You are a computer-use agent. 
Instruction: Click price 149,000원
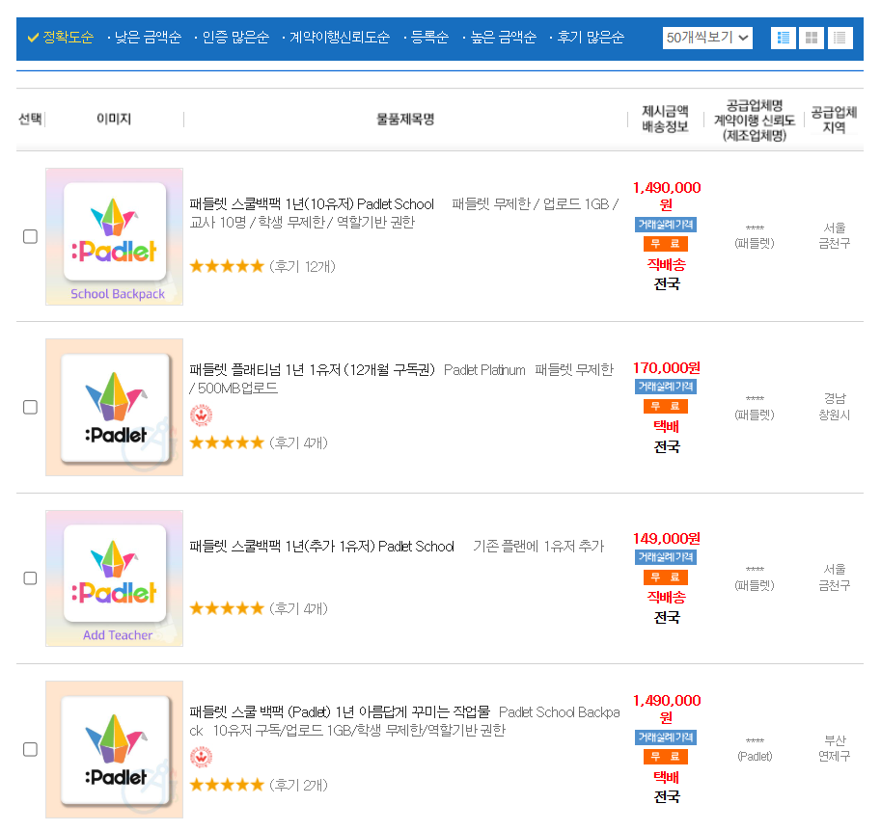[667, 539]
